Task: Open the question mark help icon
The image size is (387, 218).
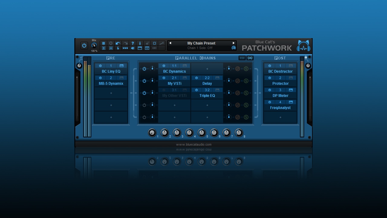Action: pos(133,43)
